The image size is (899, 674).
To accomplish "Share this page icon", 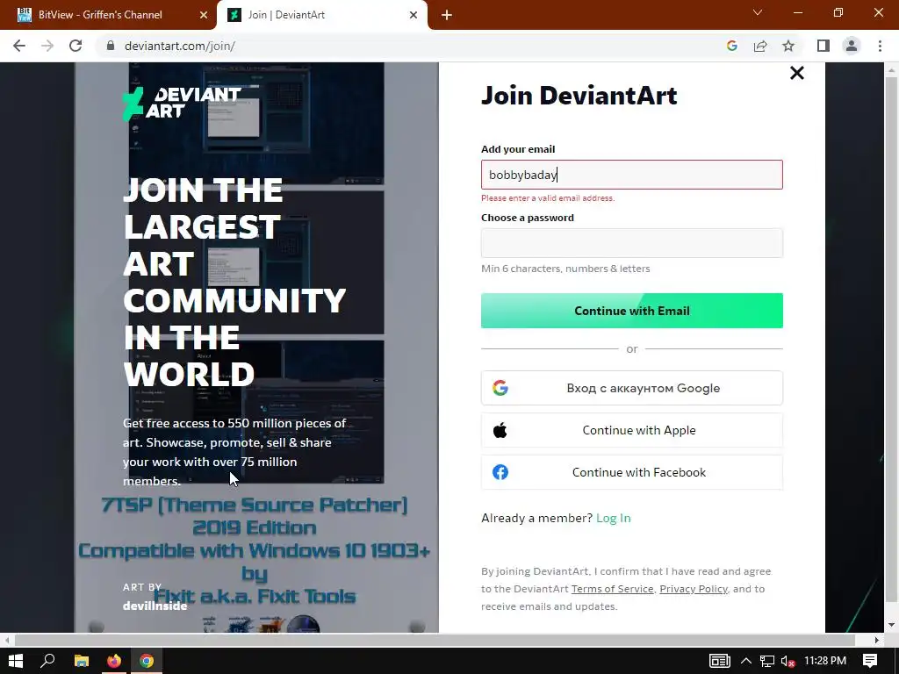I will point(760,46).
